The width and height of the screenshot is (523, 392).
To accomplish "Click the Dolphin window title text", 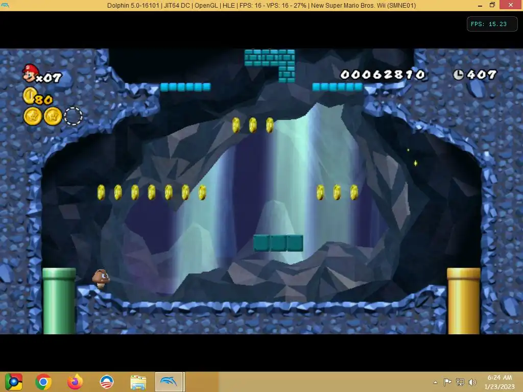I will 261,5.
